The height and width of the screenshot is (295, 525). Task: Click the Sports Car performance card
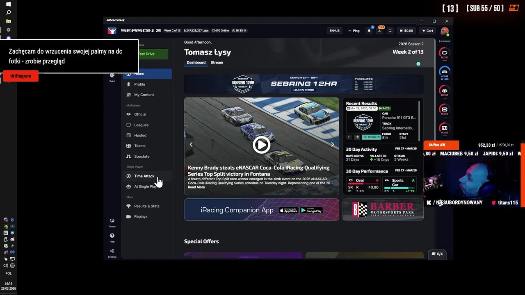(x=399, y=184)
